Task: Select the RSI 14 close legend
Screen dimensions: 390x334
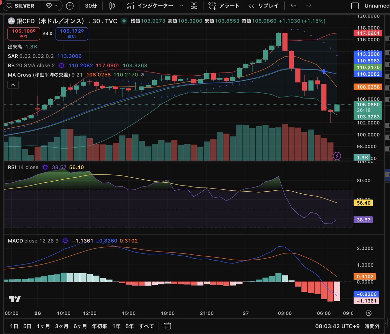Action: 23,167
